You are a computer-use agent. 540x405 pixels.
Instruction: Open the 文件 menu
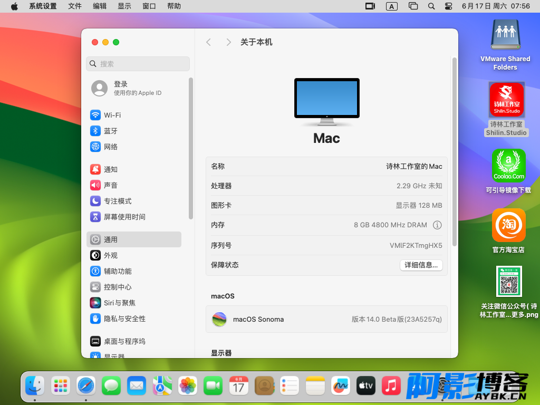click(x=75, y=6)
